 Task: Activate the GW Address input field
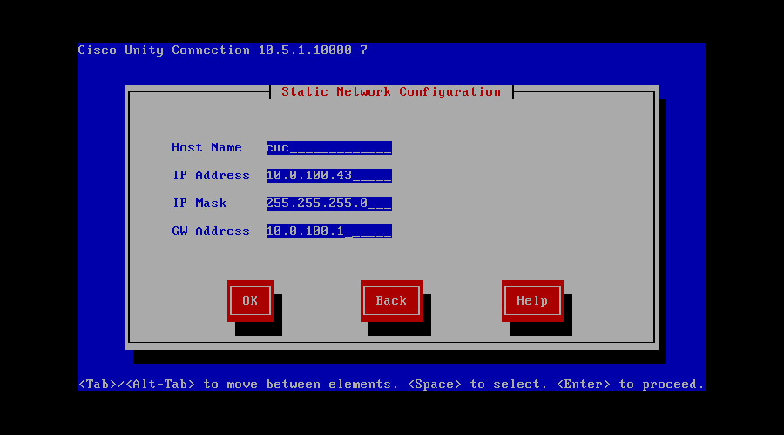click(x=329, y=231)
